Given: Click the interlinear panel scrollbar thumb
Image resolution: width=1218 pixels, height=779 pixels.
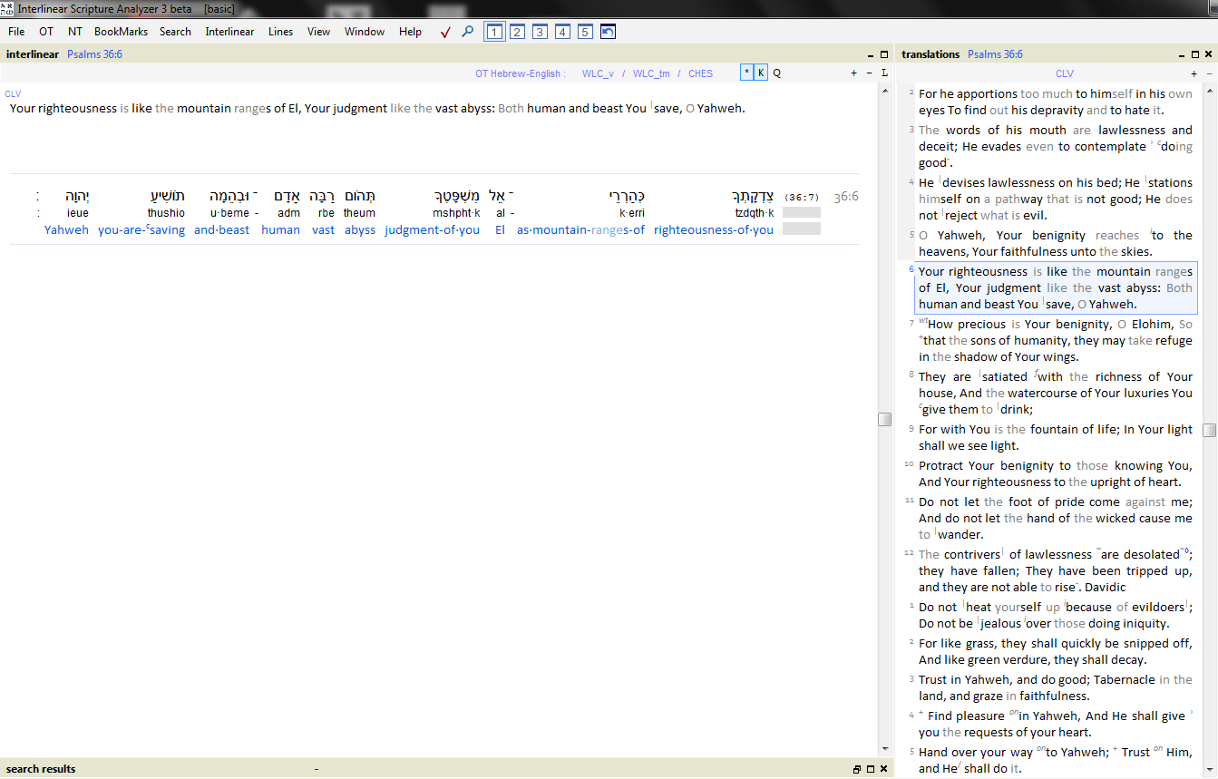Looking at the screenshot, I should coord(884,418).
